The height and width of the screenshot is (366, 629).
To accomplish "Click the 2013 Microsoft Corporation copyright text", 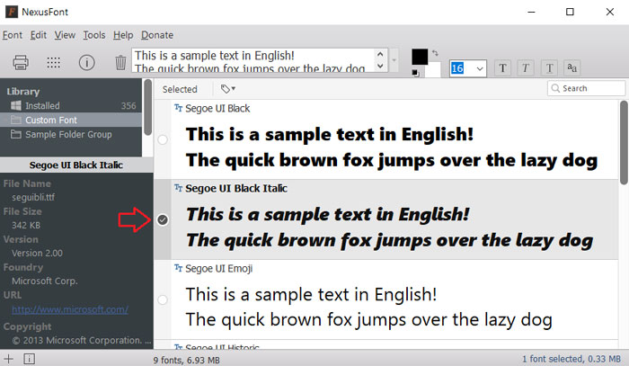I will pos(82,340).
